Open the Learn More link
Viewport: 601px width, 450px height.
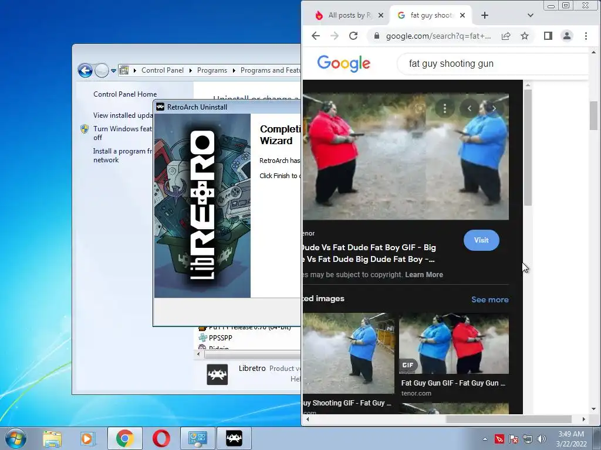point(424,275)
